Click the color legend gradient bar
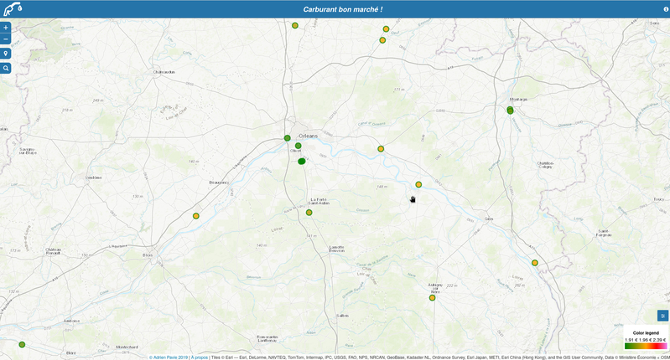 (x=646, y=346)
